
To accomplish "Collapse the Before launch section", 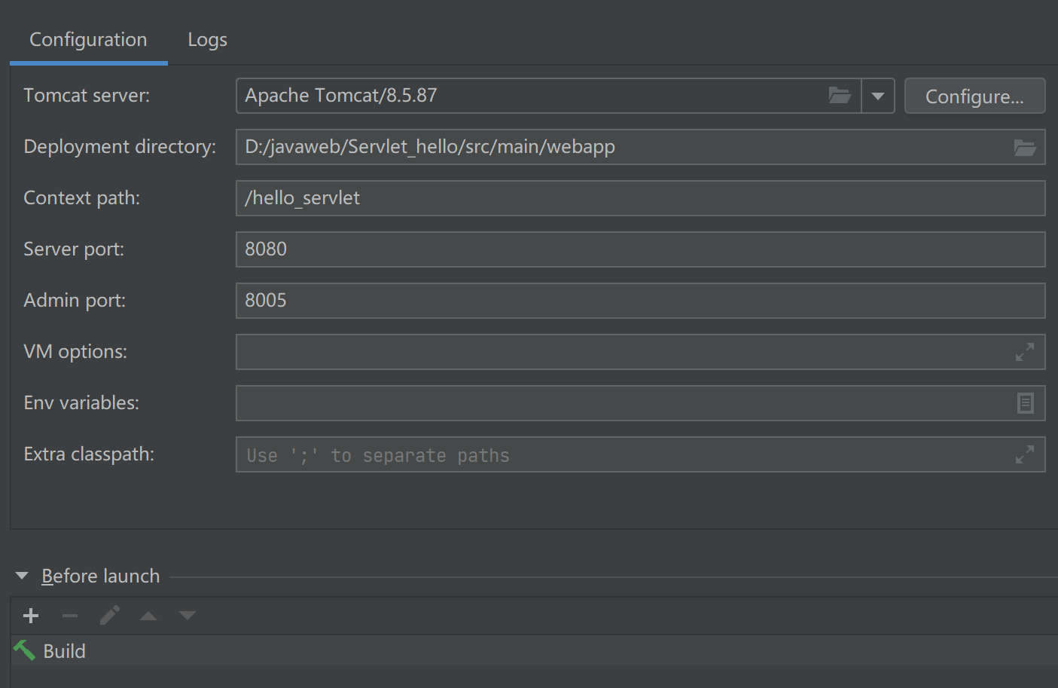I will pyautogui.click(x=22, y=576).
